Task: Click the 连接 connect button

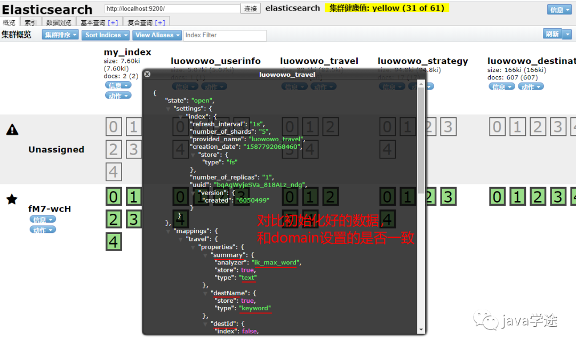Action: (251, 9)
